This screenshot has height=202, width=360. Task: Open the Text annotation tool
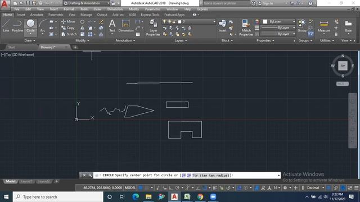[112, 26]
